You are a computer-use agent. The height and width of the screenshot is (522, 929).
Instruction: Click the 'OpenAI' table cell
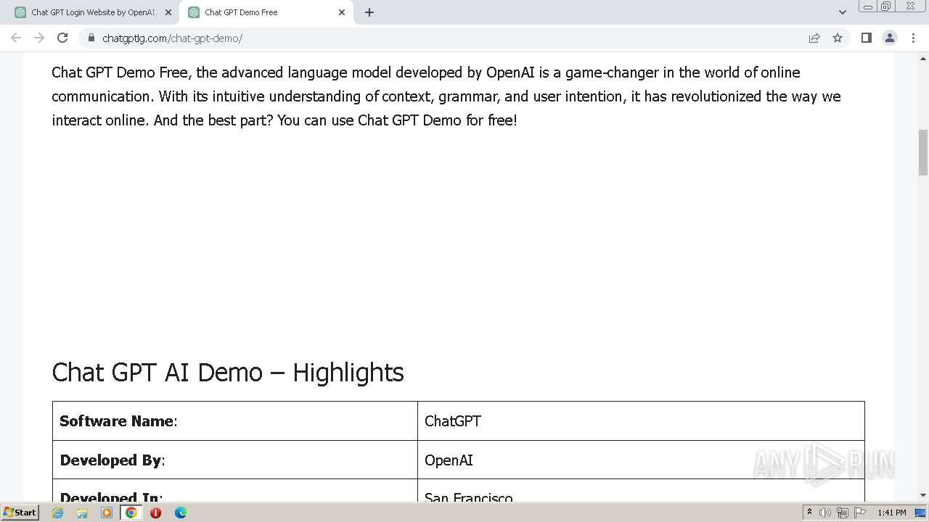click(641, 460)
